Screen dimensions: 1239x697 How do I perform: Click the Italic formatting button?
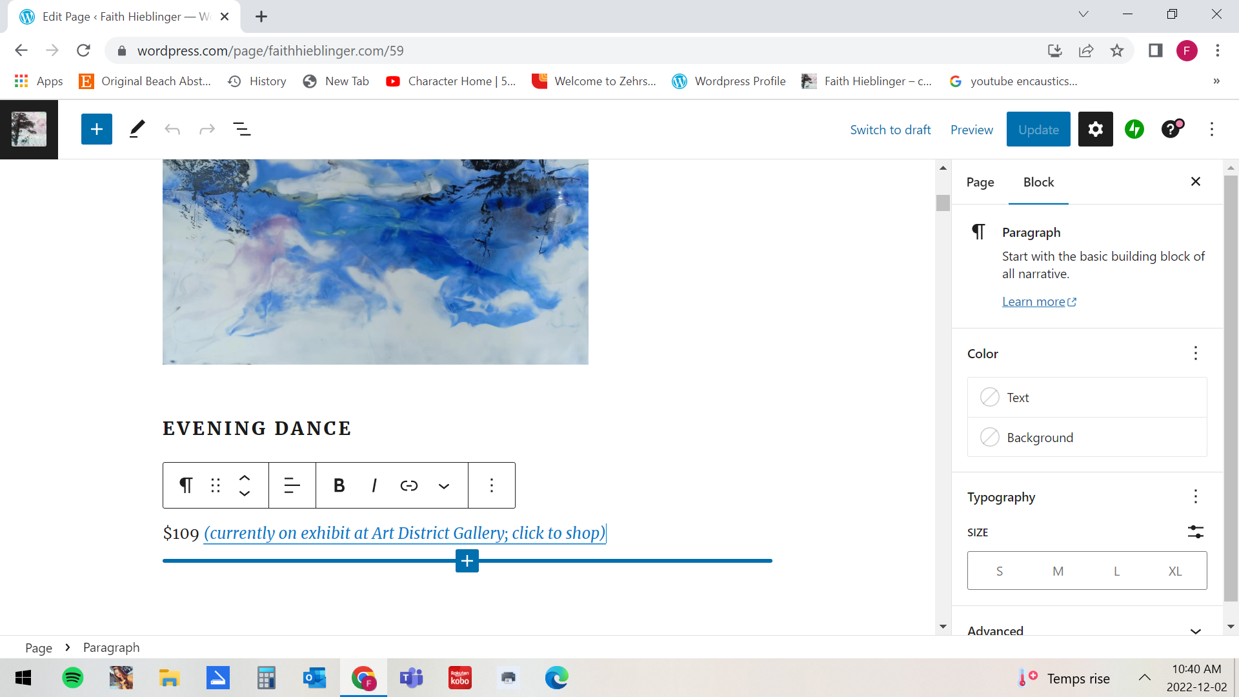point(374,485)
